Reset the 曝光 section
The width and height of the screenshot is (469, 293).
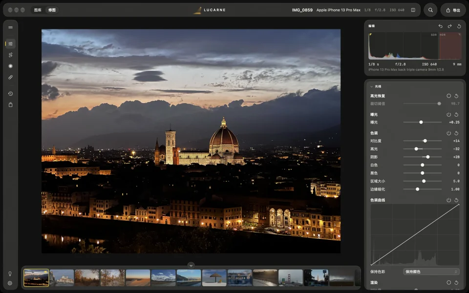tap(456, 114)
